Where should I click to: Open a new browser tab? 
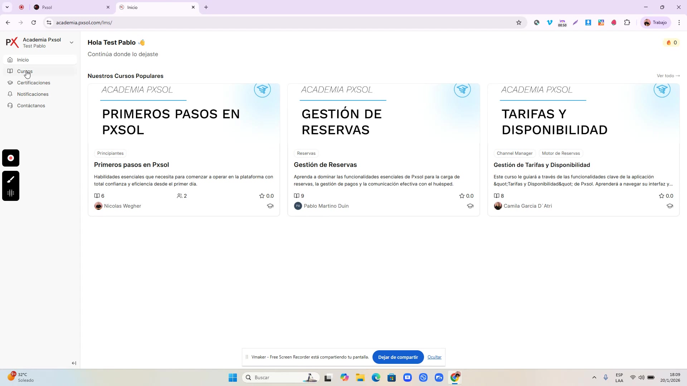click(x=206, y=7)
